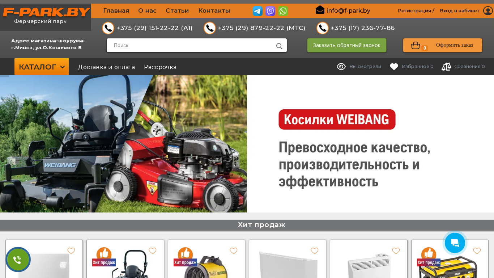The width and height of the screenshot is (494, 278).
Task: Open Telegram messenger icon
Action: [258, 11]
